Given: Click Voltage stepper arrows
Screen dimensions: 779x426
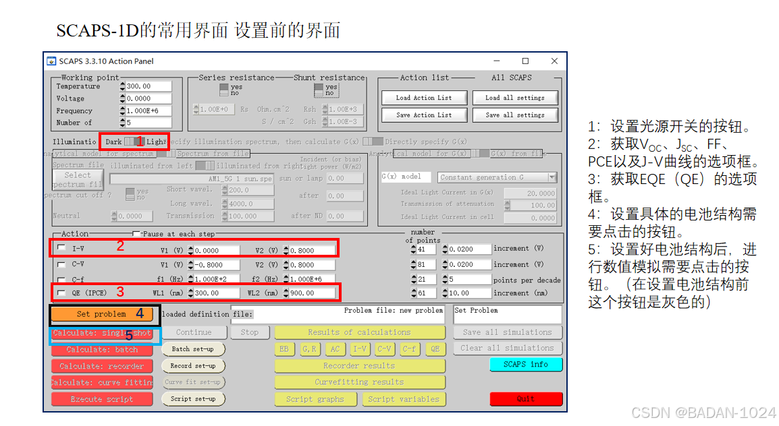Looking at the screenshot, I should (122, 98).
